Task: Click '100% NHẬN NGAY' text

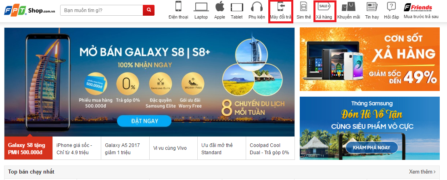Action: 145,65
